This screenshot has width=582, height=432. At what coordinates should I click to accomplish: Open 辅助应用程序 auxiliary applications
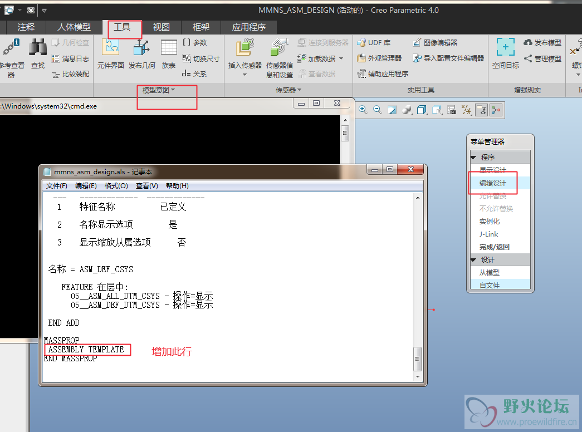tap(383, 74)
